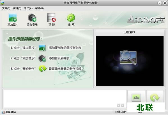The width and height of the screenshot is (168, 115).
Task: Click the left list scroll arrow button
Action: 119,106
